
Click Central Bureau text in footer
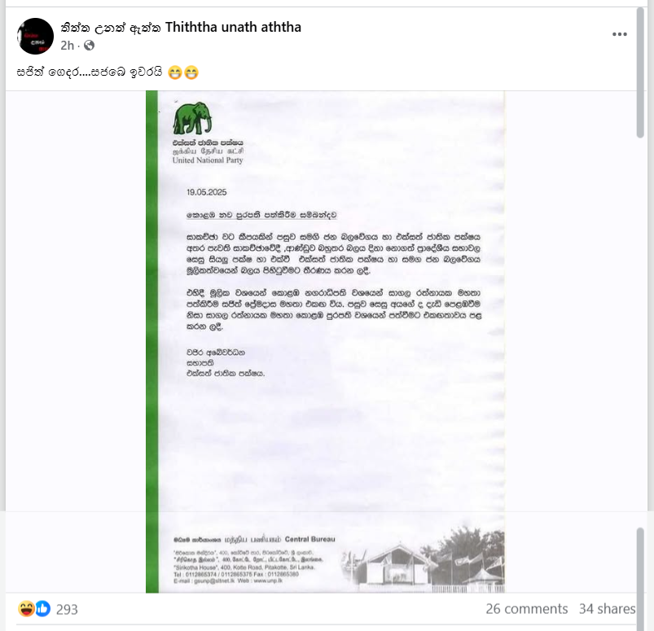tap(310, 539)
